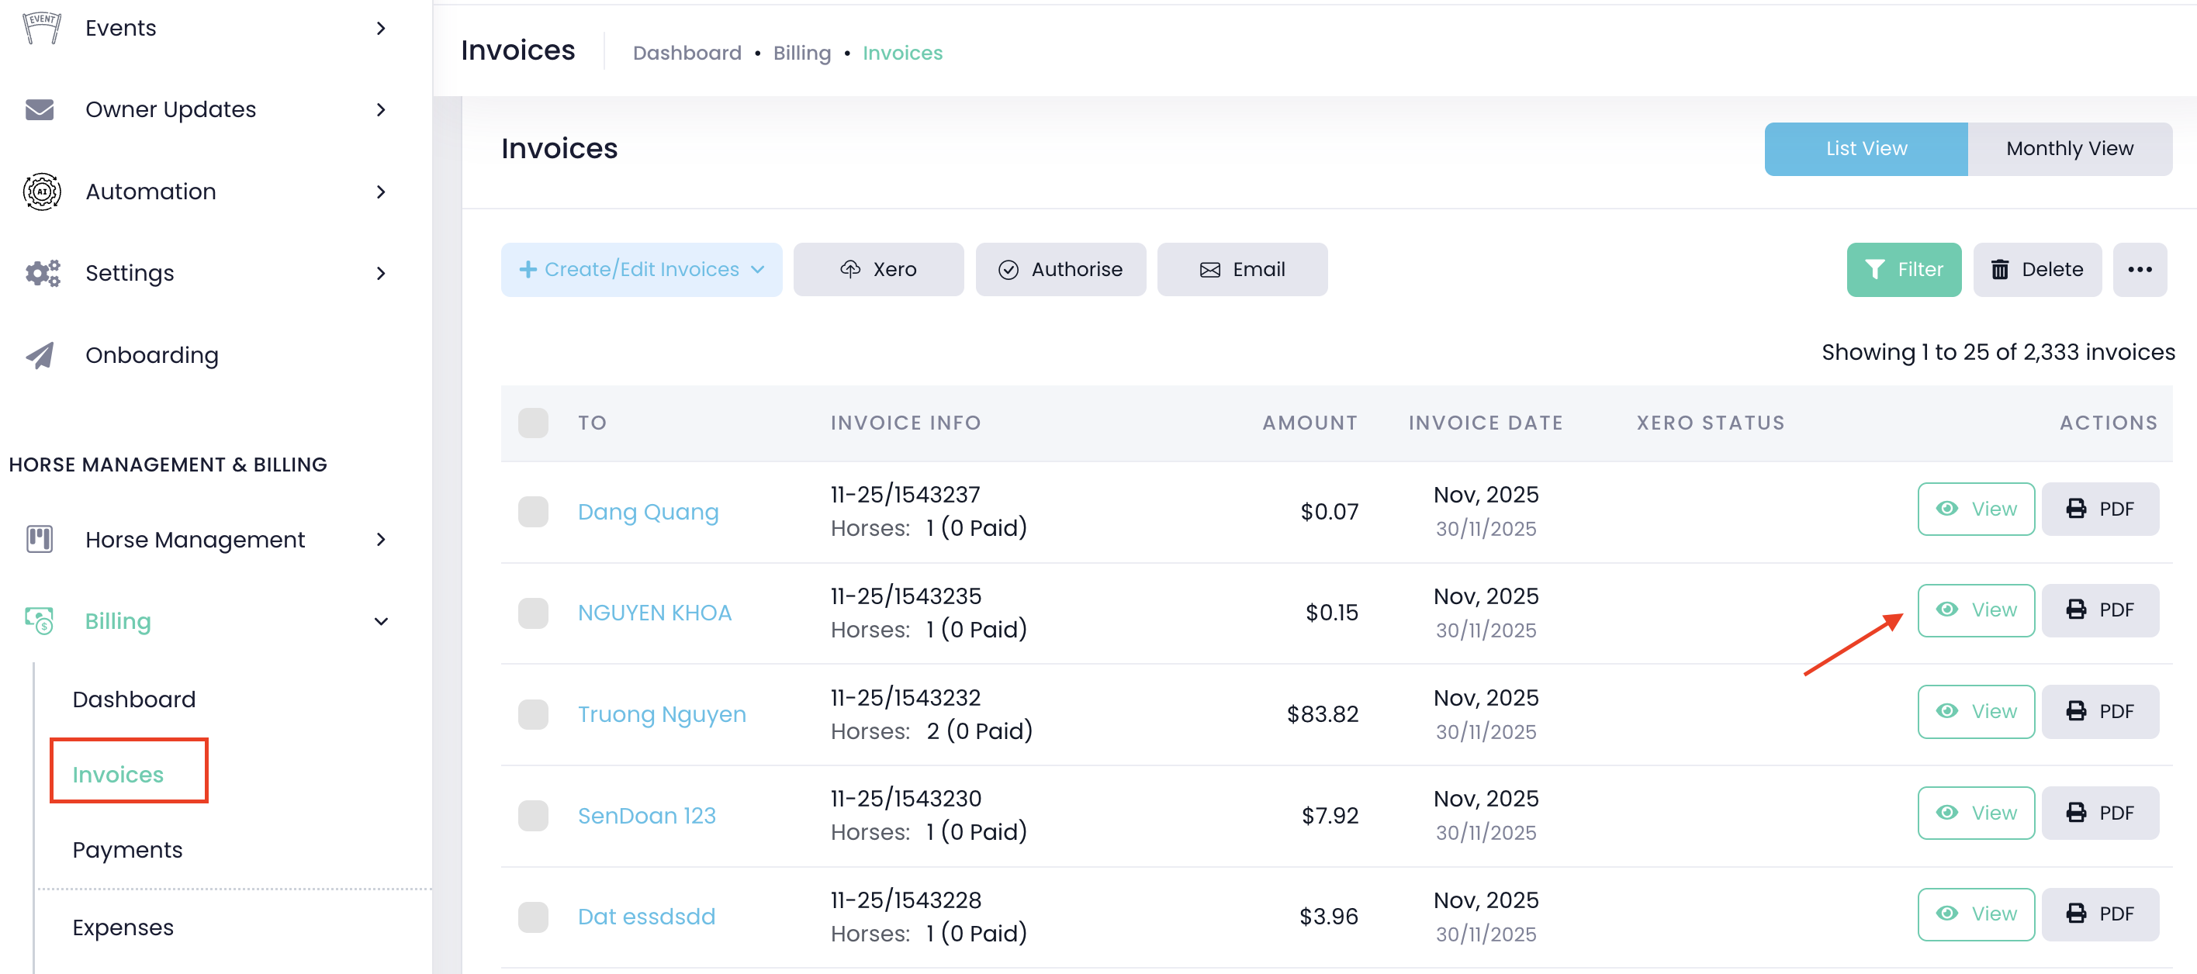2197x974 pixels.
Task: Click the Onboarding paper plane icon
Action: (40, 355)
